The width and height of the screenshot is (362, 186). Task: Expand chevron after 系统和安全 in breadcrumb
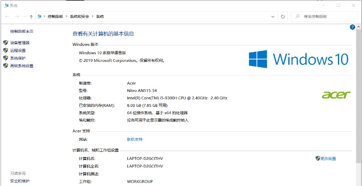(x=93, y=16)
